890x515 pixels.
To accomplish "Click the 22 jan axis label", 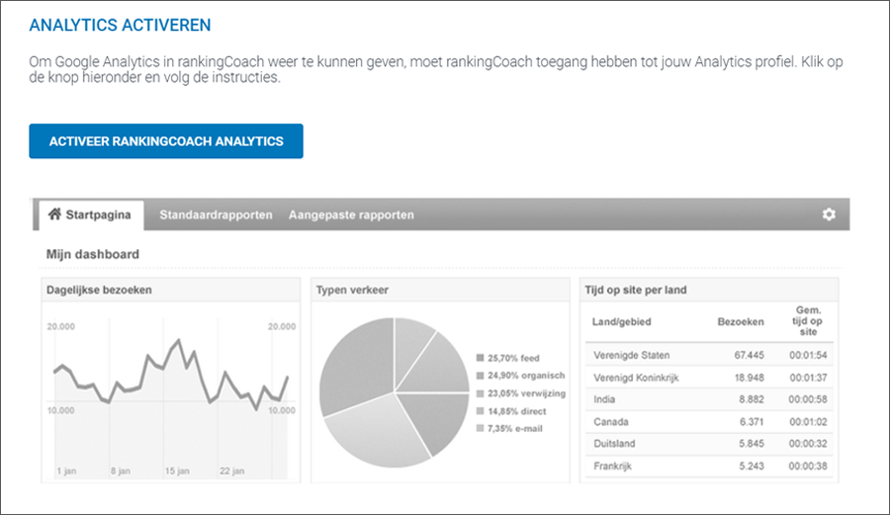I will [232, 471].
